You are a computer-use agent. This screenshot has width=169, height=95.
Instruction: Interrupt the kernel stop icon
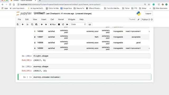pos(59,25)
